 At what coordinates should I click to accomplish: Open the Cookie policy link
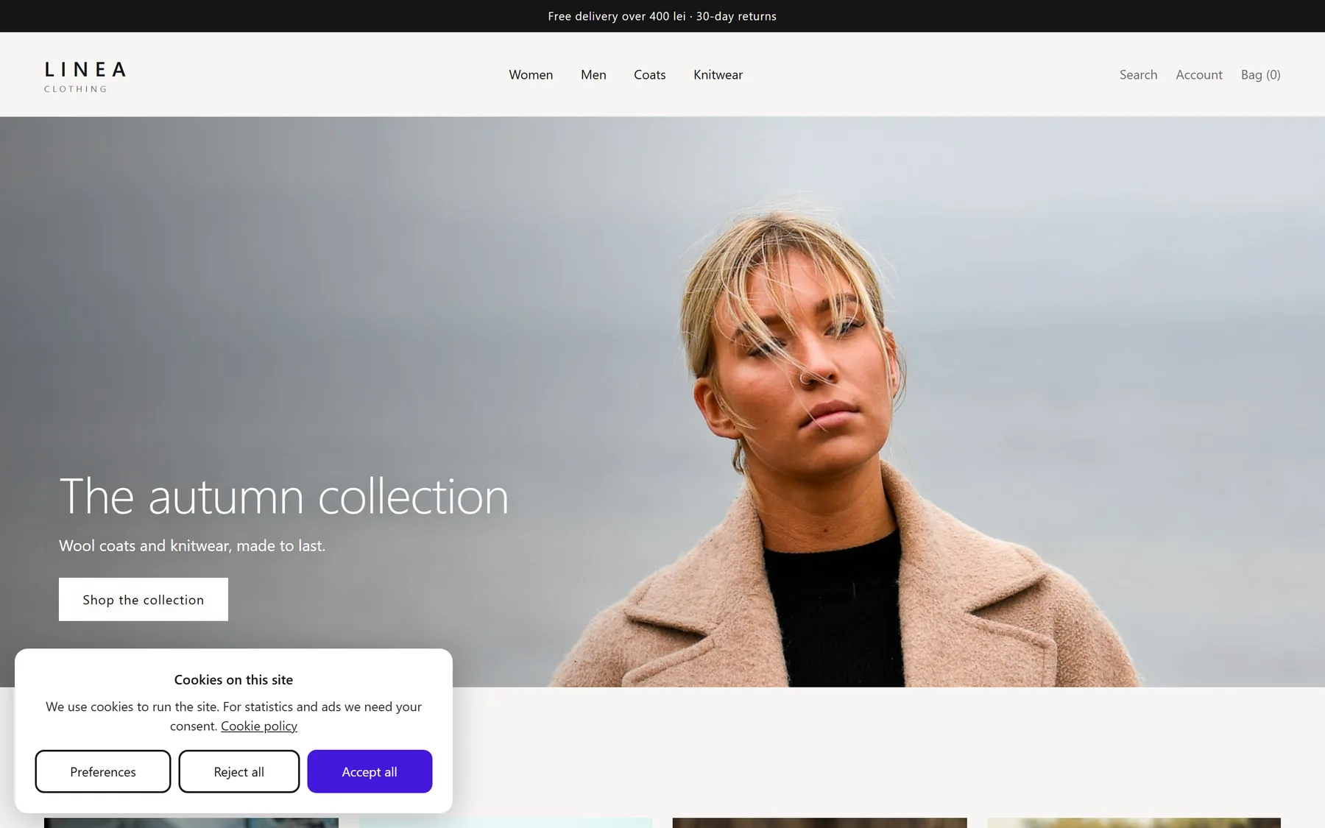pos(259,726)
